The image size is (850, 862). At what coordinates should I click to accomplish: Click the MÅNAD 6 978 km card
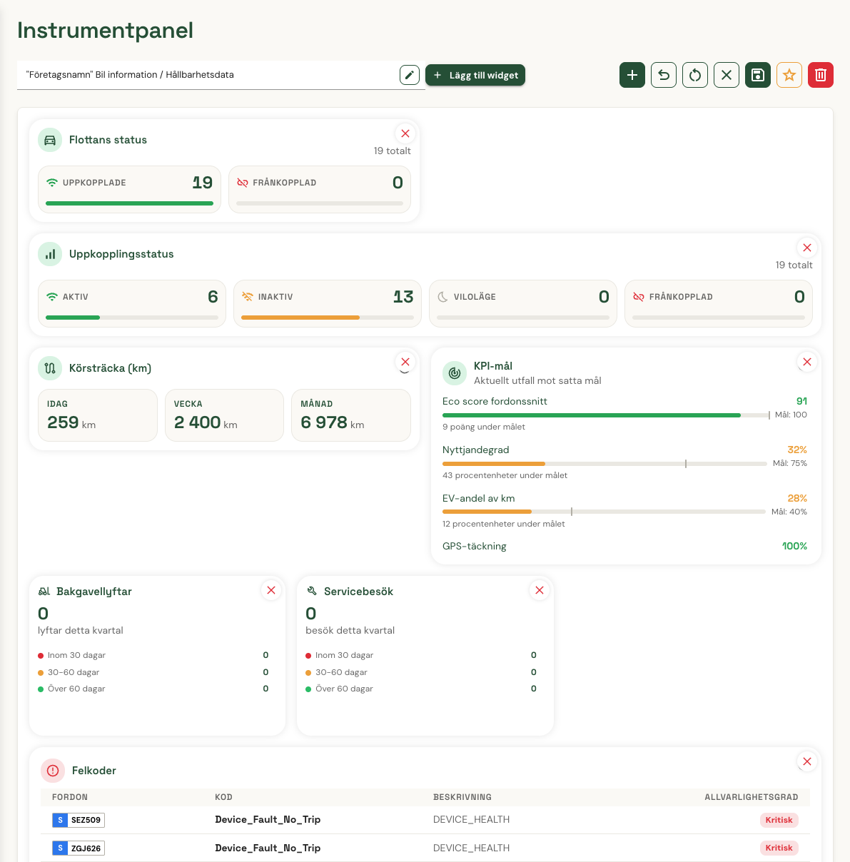[x=351, y=415]
